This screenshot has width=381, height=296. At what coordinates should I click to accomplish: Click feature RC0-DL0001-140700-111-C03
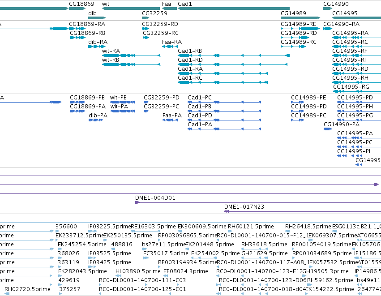point(158,285)
